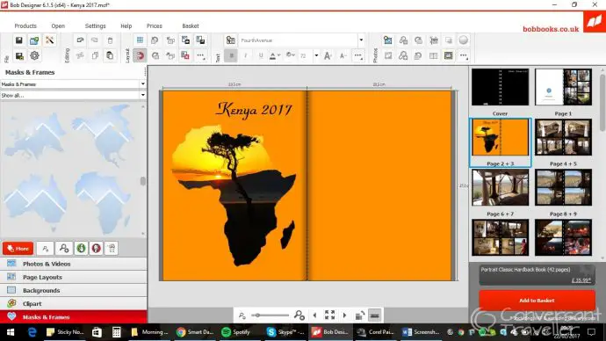This screenshot has height=341, width=606.
Task: Click the Save project icon
Action: pos(19,40)
